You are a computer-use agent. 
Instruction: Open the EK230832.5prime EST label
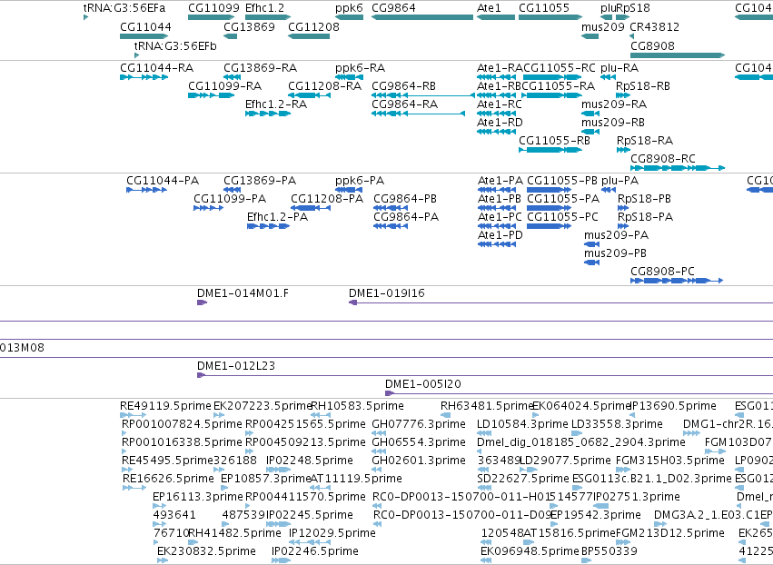point(206,551)
